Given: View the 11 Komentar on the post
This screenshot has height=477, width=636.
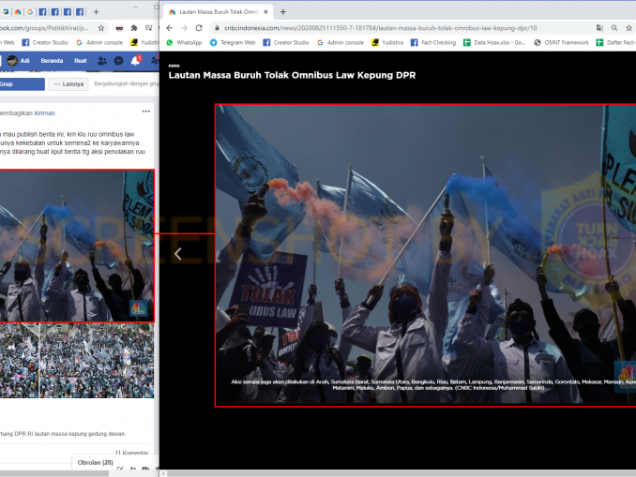Looking at the screenshot, I should coord(132,453).
